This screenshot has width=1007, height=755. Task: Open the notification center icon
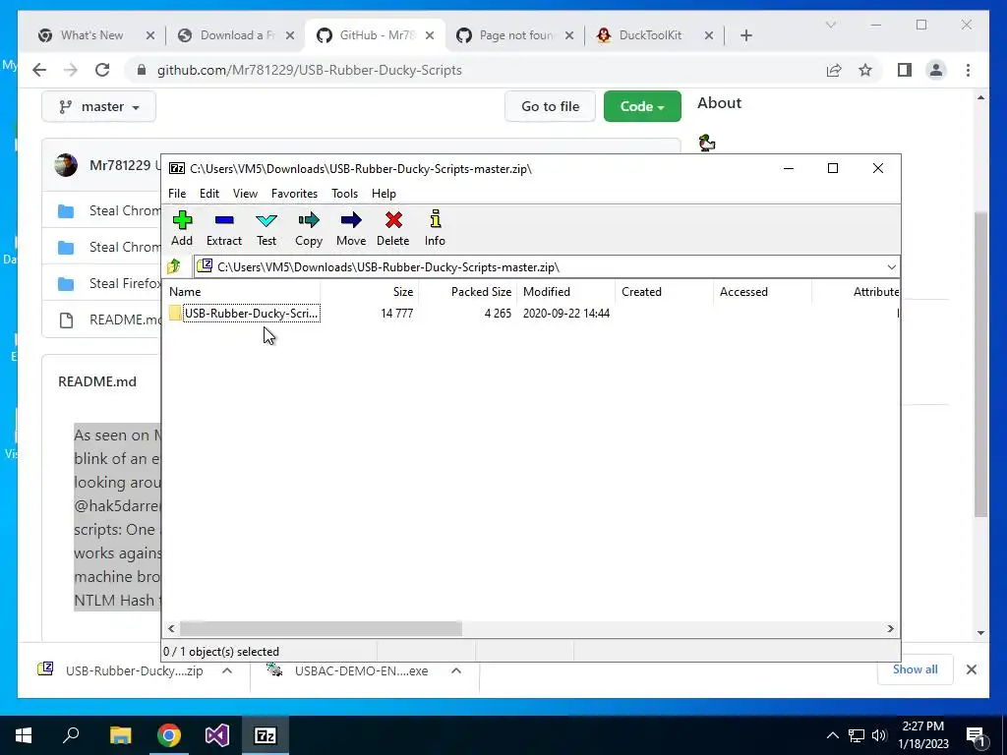976,737
